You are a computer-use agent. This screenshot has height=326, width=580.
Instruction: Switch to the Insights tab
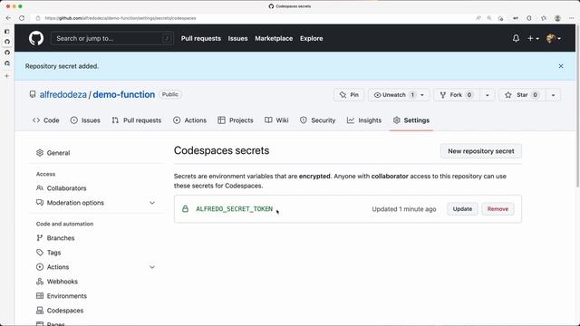[x=364, y=120]
